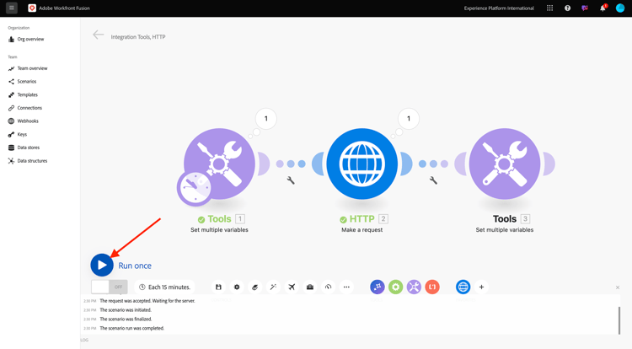Go back using the left arrow
Image resolution: width=632 pixels, height=349 pixels.
click(98, 35)
